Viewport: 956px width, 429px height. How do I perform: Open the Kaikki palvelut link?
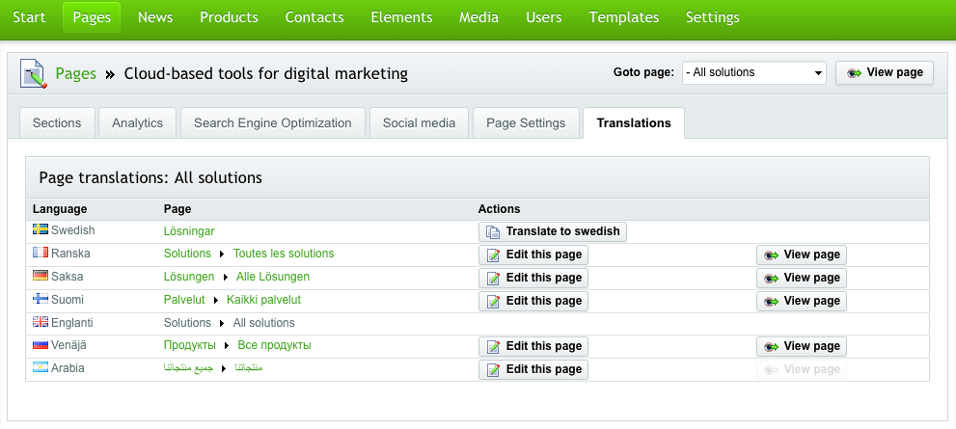pyautogui.click(x=263, y=300)
